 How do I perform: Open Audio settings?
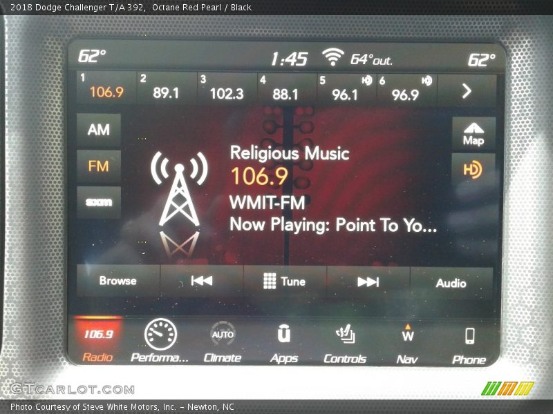pos(451,283)
